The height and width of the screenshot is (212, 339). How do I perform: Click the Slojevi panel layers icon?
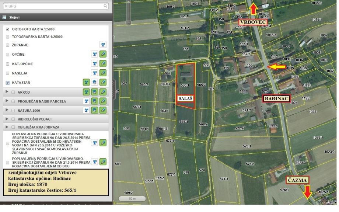pyautogui.click(x=4, y=17)
